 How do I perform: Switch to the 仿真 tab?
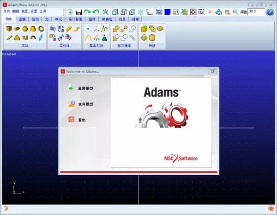(x=122, y=19)
